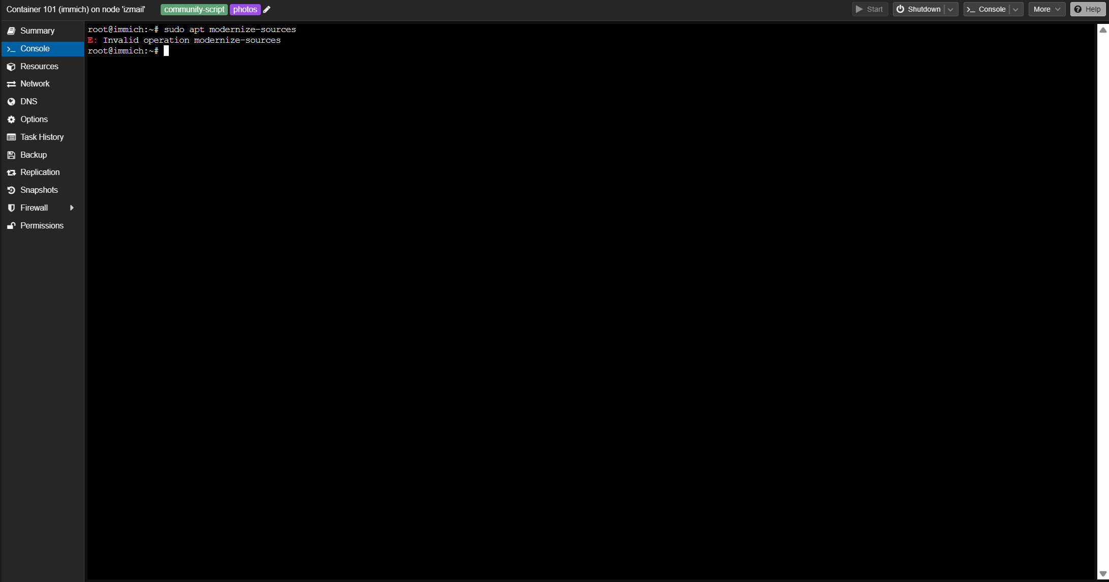Click the community-script tag label
The width and height of the screenshot is (1109, 582).
pyautogui.click(x=194, y=10)
